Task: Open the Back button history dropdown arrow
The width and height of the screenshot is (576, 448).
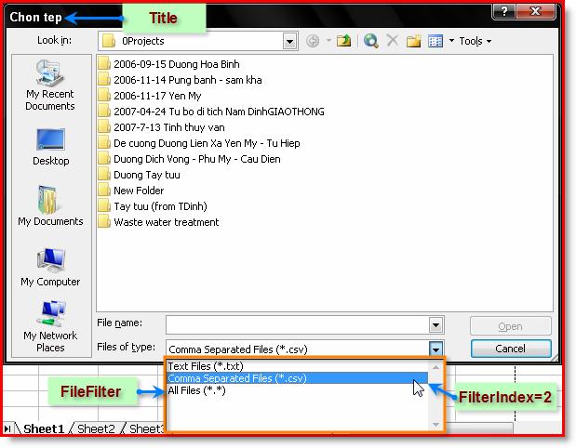Action: click(328, 41)
